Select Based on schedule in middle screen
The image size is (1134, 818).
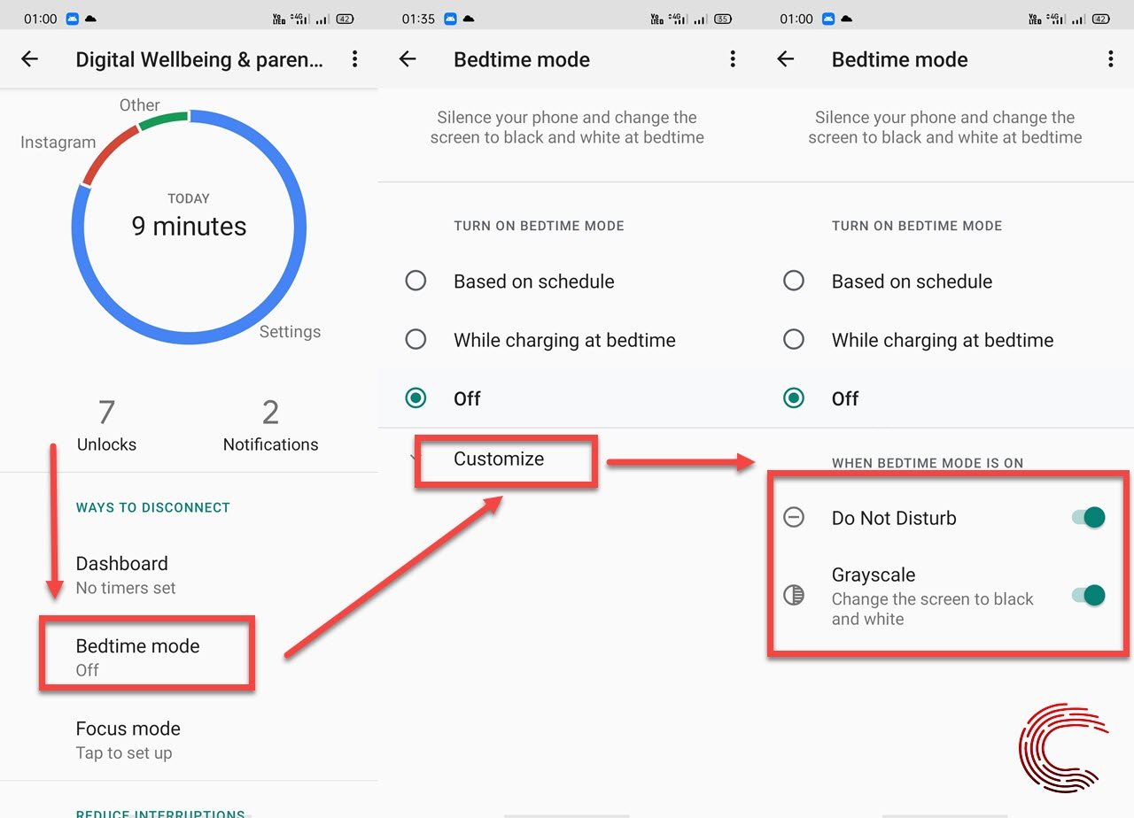[416, 282]
